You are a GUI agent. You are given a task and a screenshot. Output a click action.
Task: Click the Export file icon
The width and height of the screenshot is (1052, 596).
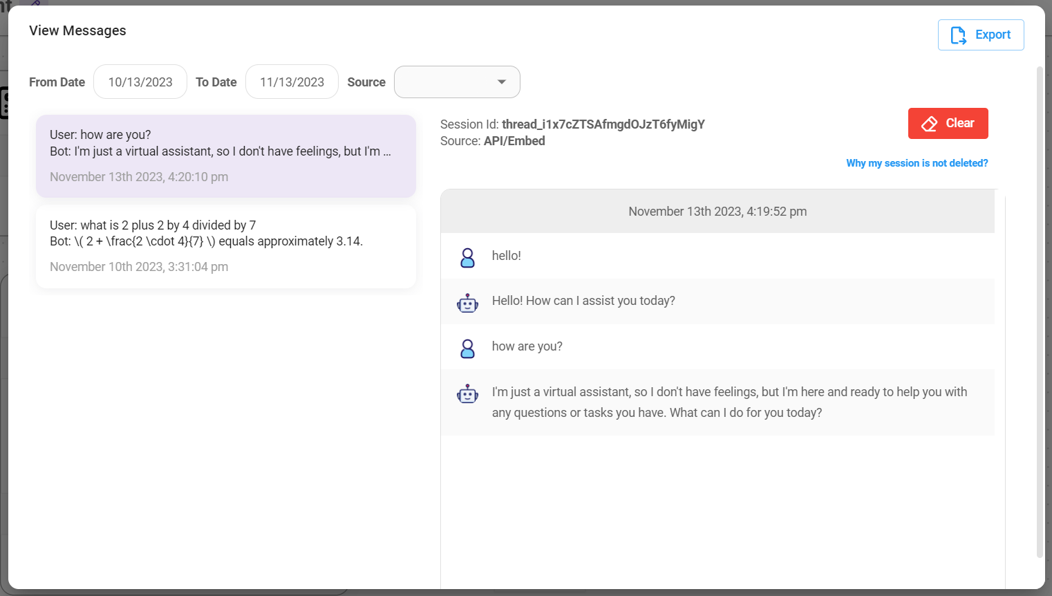pyautogui.click(x=958, y=35)
